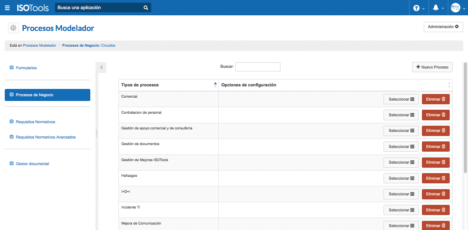Go to Requisitos Normativos Avanzados
Viewport: 468px width, 230px height.
pyautogui.click(x=45, y=137)
